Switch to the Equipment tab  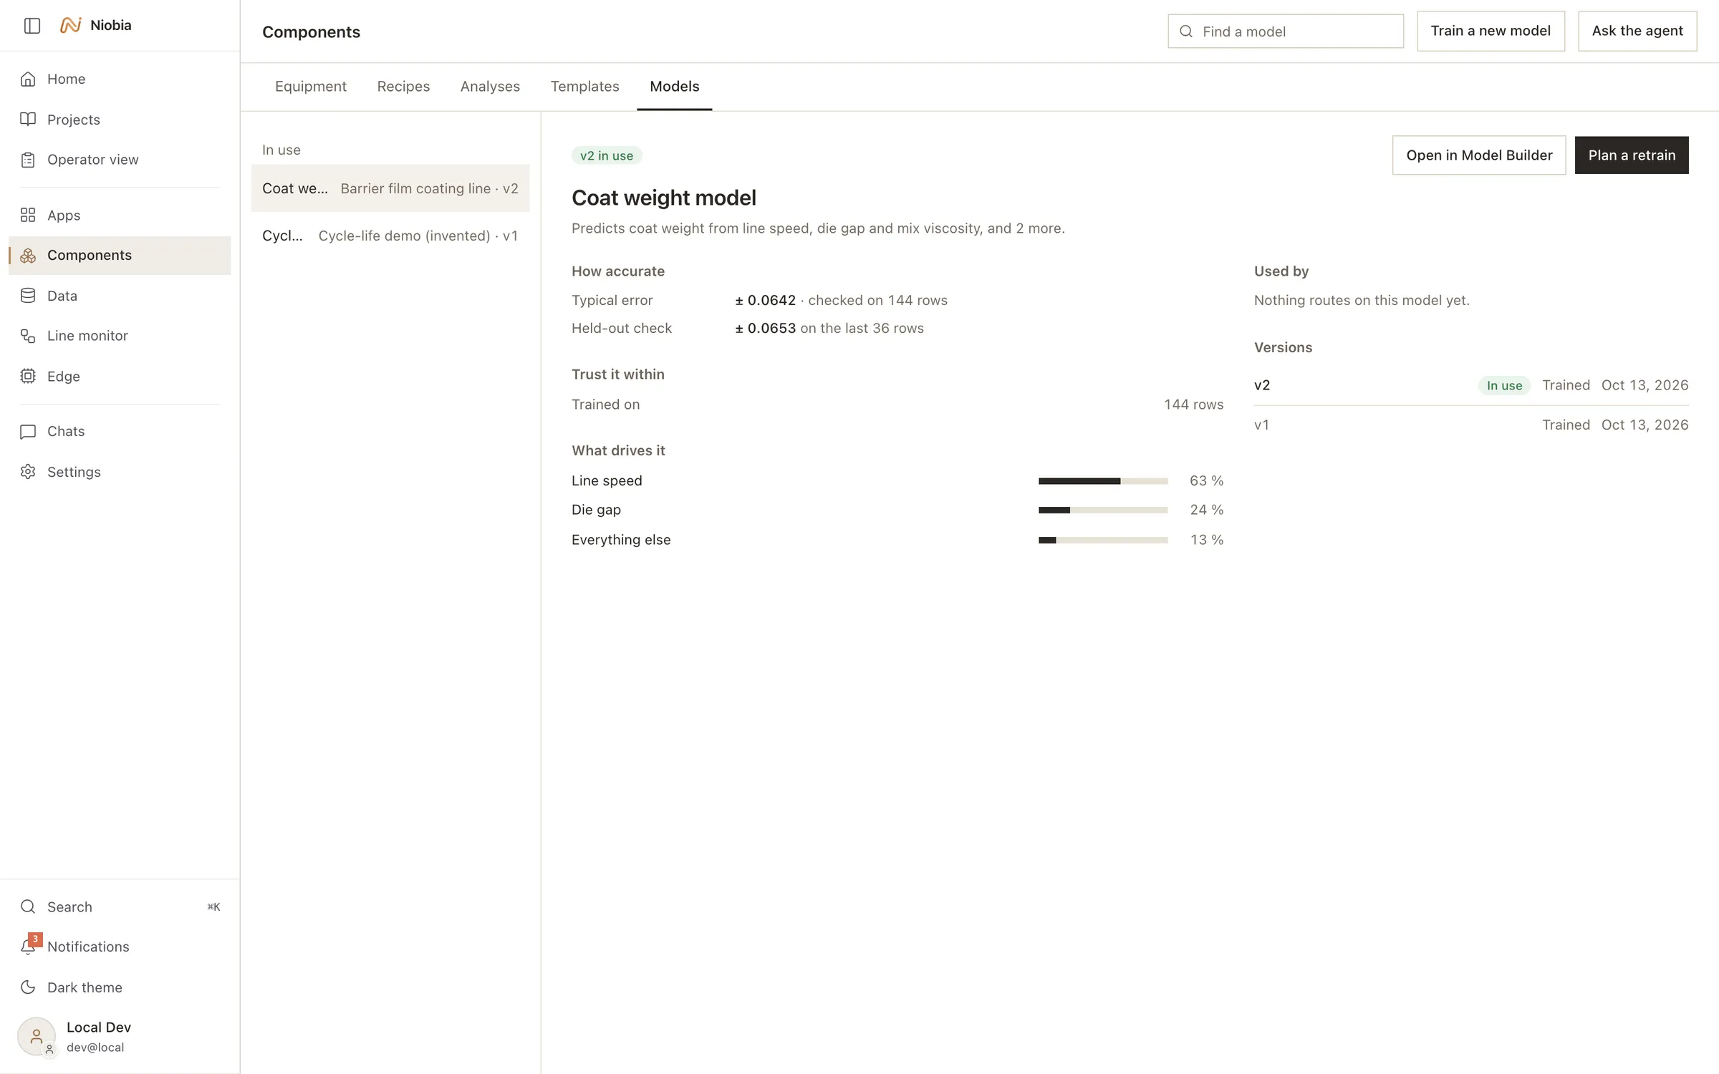coord(310,86)
